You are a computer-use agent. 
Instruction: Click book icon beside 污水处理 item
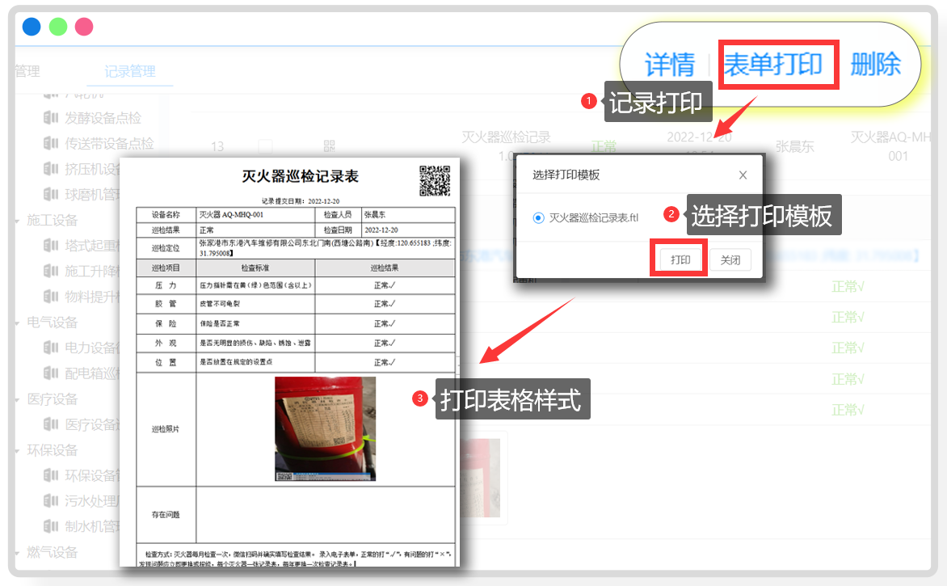(51, 501)
